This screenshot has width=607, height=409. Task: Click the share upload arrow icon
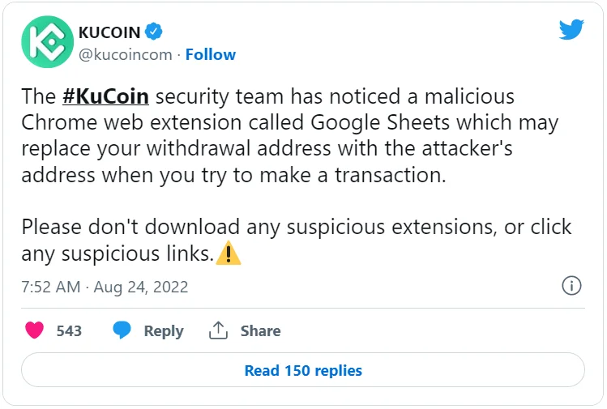click(217, 330)
